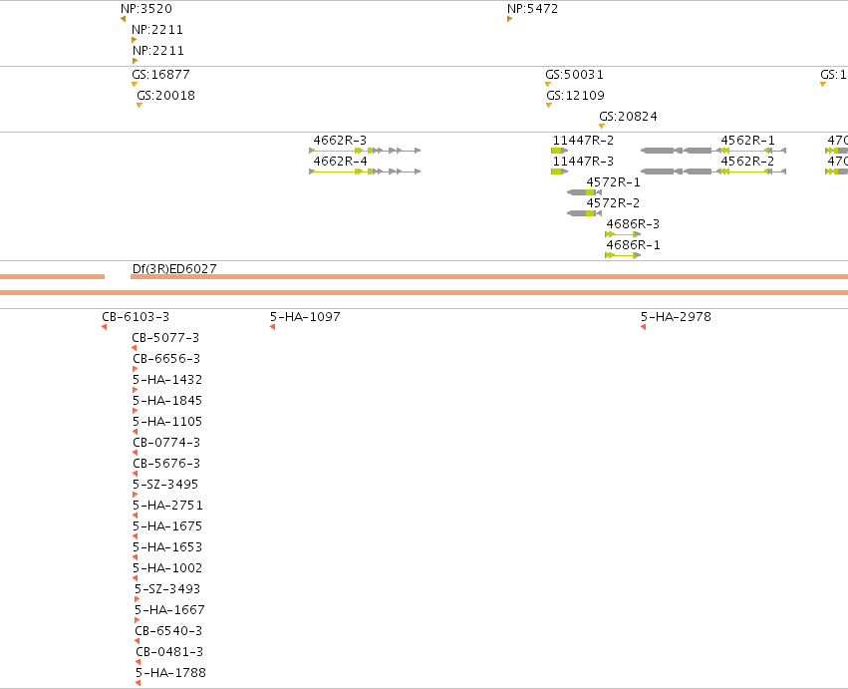
Task: Select the 4572R-2 transcript glyph
Action: [584, 213]
